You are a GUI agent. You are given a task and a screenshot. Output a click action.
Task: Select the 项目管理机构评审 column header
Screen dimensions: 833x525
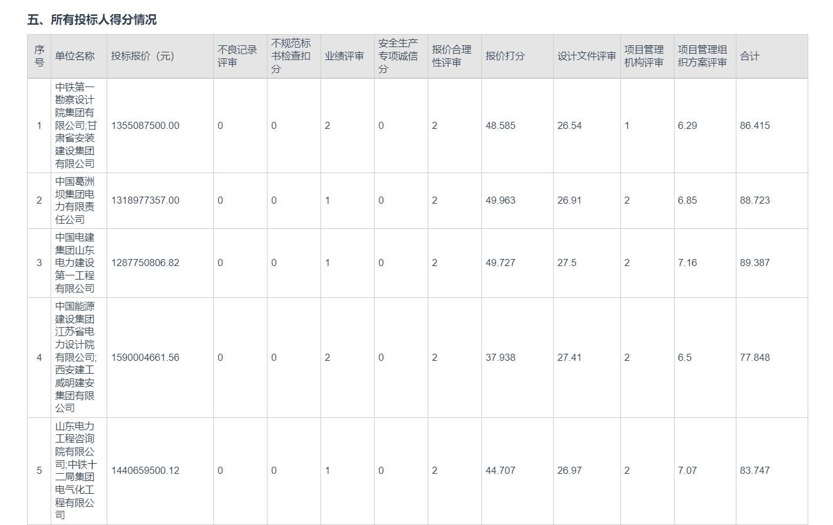[644, 57]
